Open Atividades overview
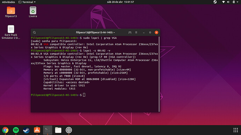The width and height of the screenshot is (241, 135). (x=8, y=2)
